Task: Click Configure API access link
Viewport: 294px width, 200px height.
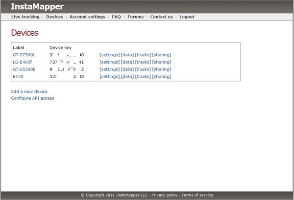Action: point(32,98)
